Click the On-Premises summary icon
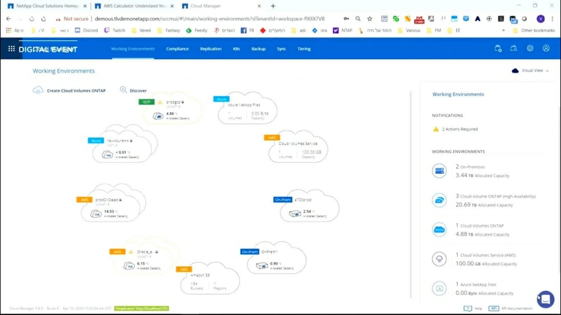This screenshot has height=315, width=561. (x=439, y=171)
